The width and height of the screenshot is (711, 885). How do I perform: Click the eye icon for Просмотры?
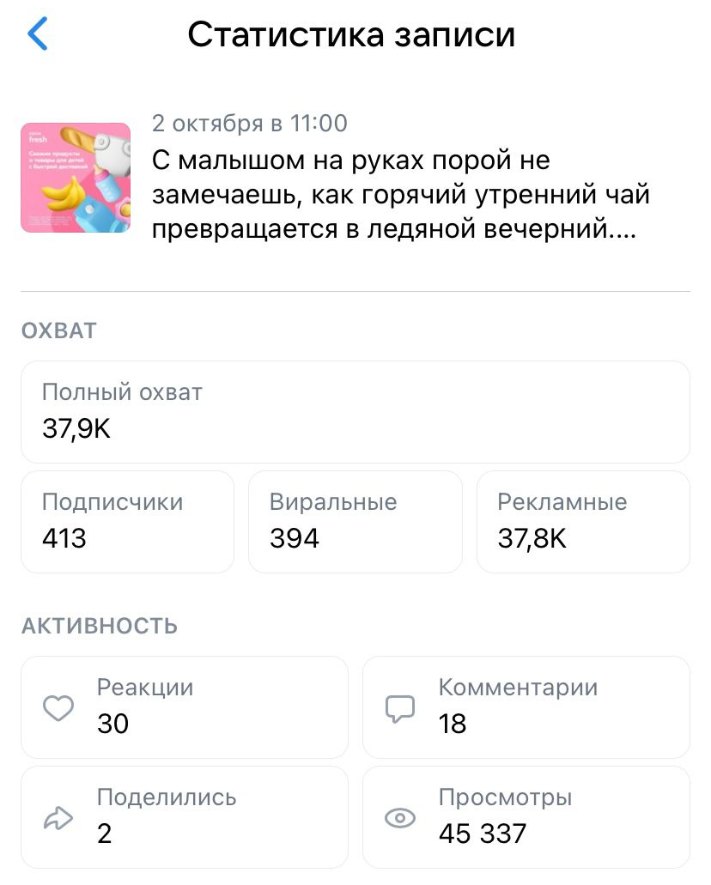coord(399,819)
